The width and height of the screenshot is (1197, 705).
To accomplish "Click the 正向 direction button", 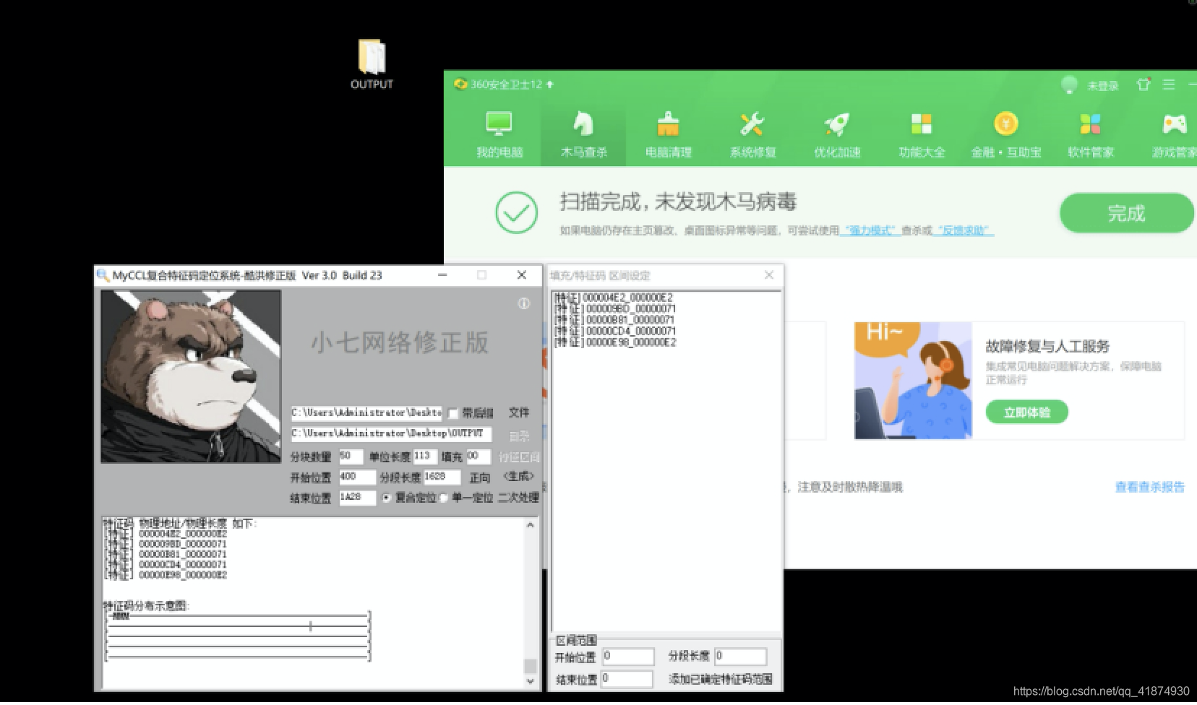I will (x=480, y=477).
